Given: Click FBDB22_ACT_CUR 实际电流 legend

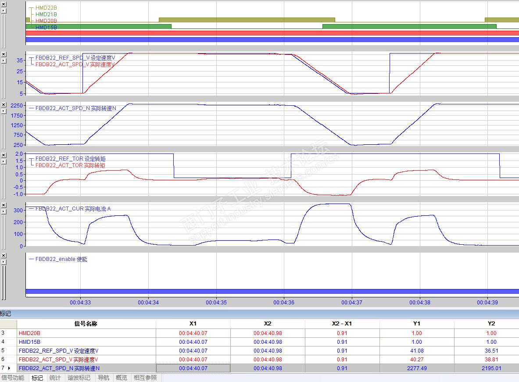Looking at the screenshot, I should coord(73,209).
